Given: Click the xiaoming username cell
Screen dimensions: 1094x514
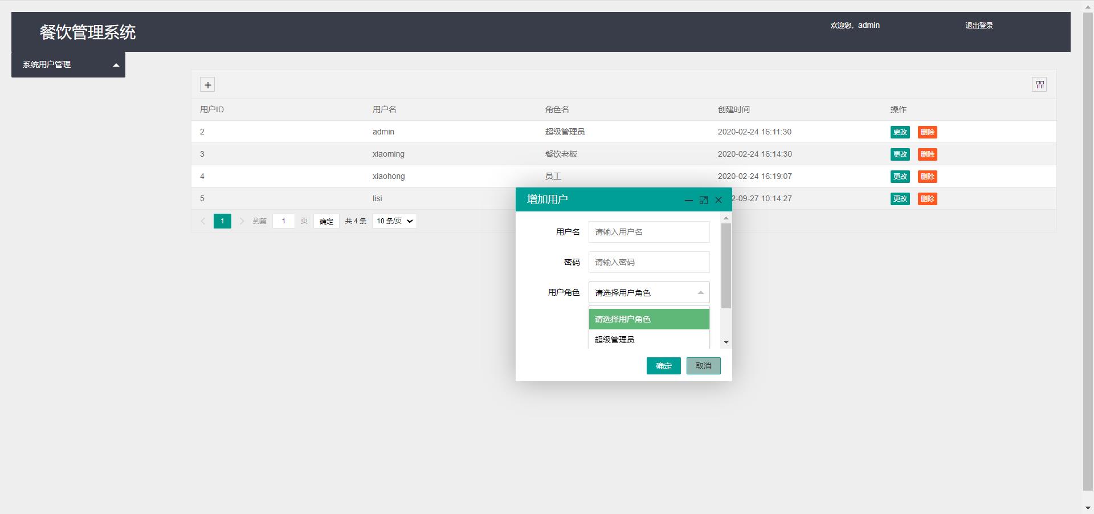Looking at the screenshot, I should coord(389,154).
